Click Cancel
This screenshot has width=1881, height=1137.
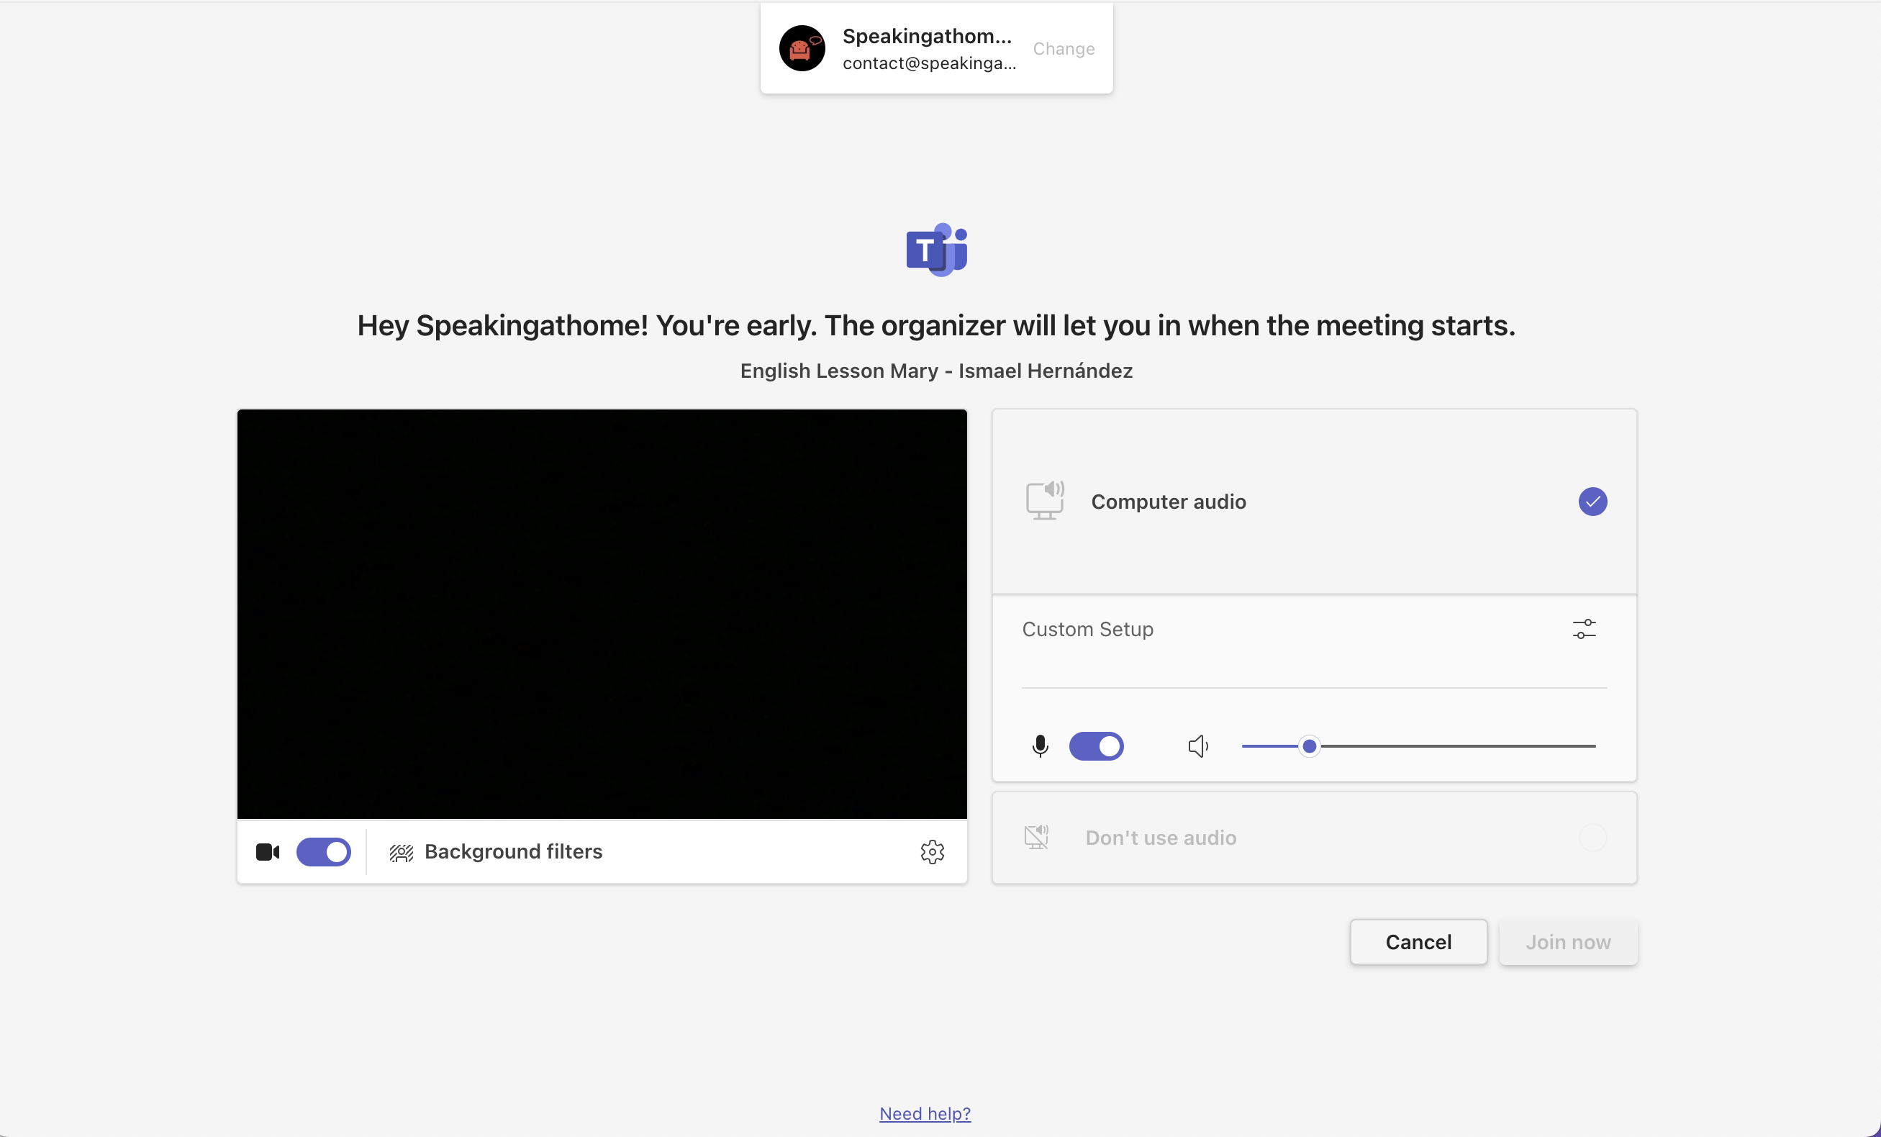click(x=1418, y=941)
